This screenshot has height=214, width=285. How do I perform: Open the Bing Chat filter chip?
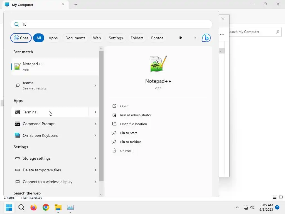coord(21,38)
